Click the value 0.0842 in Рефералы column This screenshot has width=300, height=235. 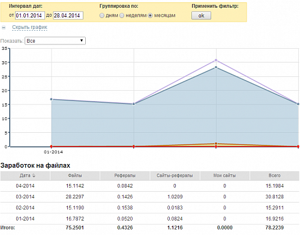tap(125, 186)
